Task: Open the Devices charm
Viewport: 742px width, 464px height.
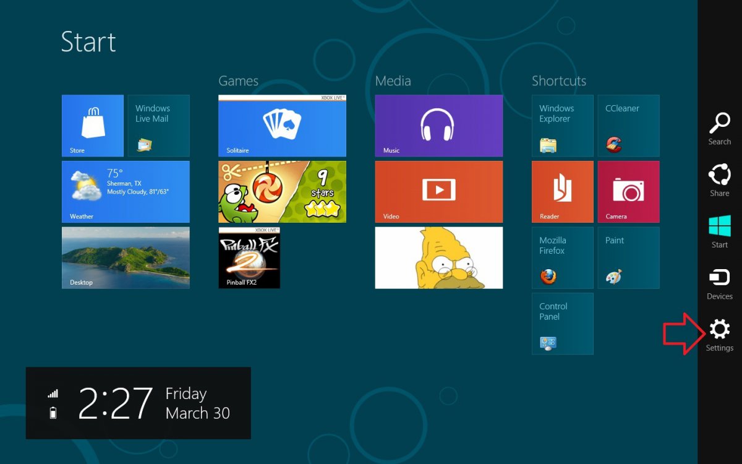Action: pos(720,283)
